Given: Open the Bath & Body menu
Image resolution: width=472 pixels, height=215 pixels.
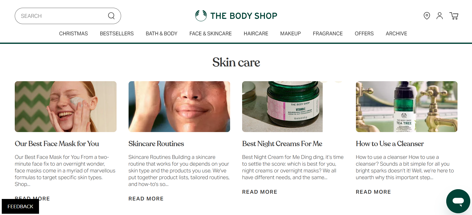Looking at the screenshot, I should coord(162,34).
